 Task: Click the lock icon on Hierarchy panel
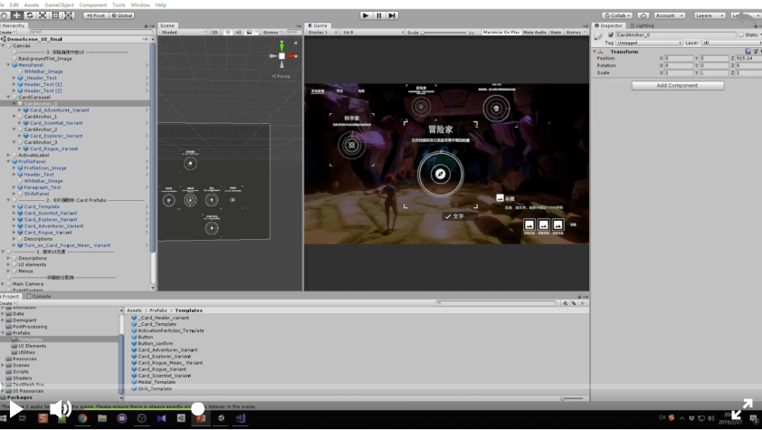146,25
